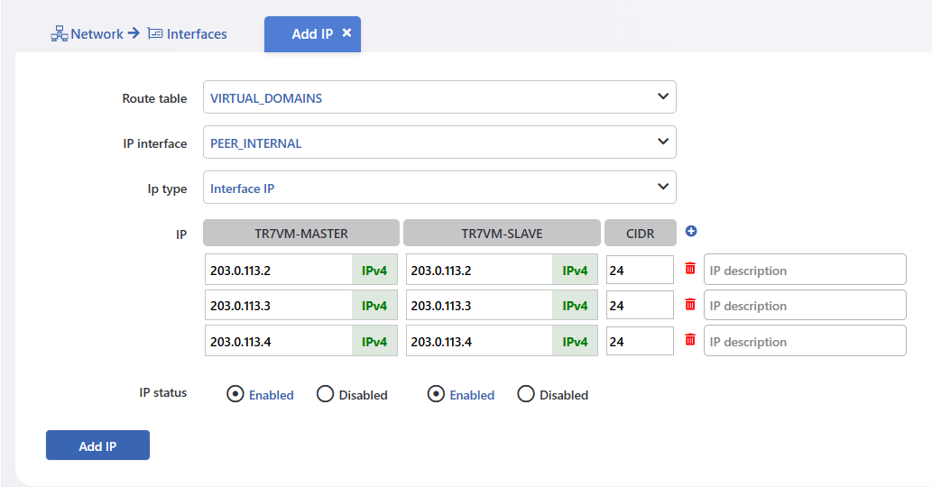
Task: Click the Network topology icon in breadcrumb
Action: tap(59, 34)
